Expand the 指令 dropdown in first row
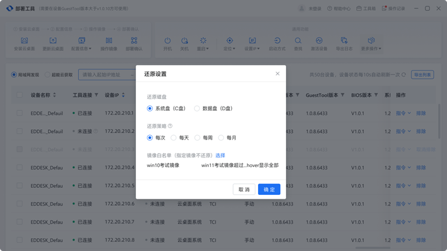The image size is (447, 251). click(404, 113)
